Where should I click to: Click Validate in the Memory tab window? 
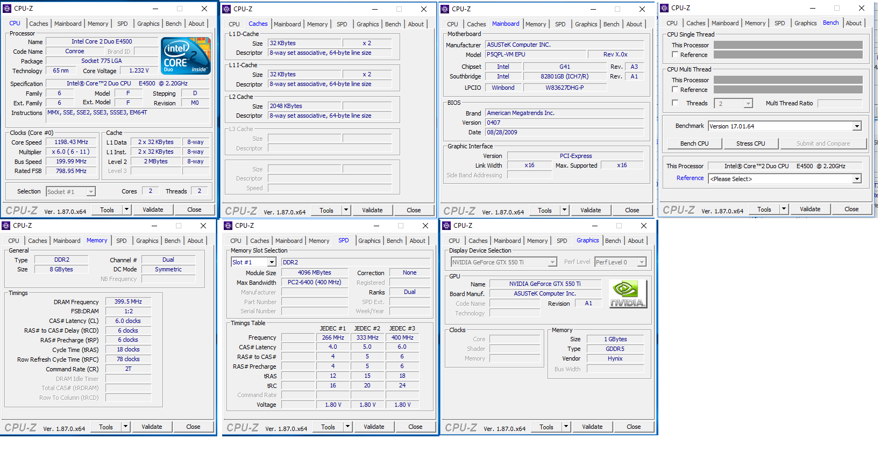pyautogui.click(x=152, y=427)
